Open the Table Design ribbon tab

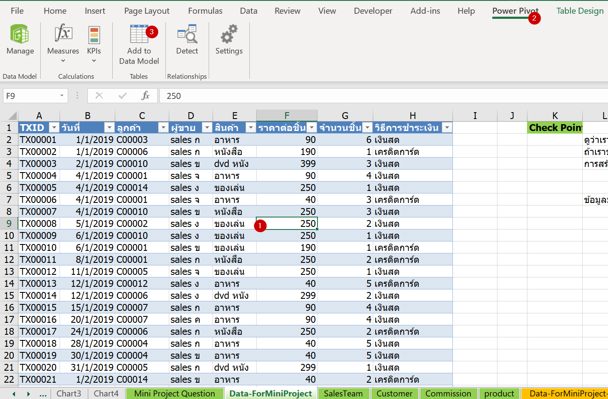pyautogui.click(x=580, y=11)
